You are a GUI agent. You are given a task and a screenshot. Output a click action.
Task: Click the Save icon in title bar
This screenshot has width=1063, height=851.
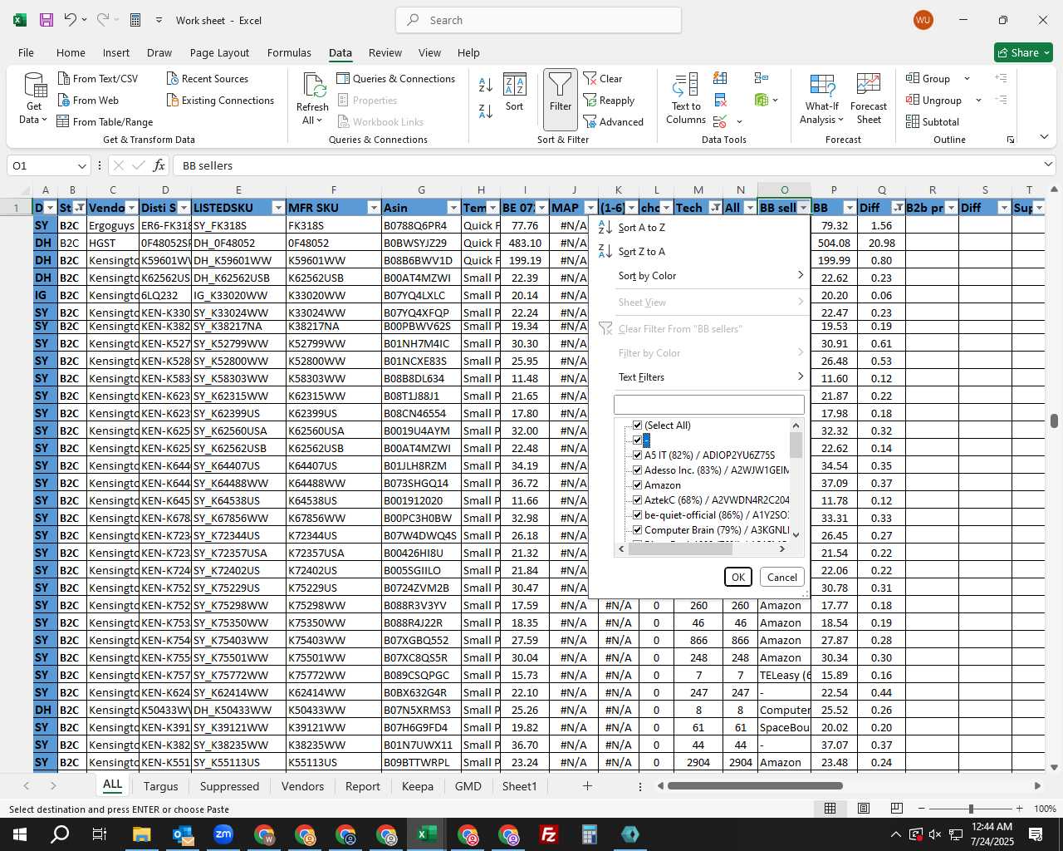click(47, 20)
